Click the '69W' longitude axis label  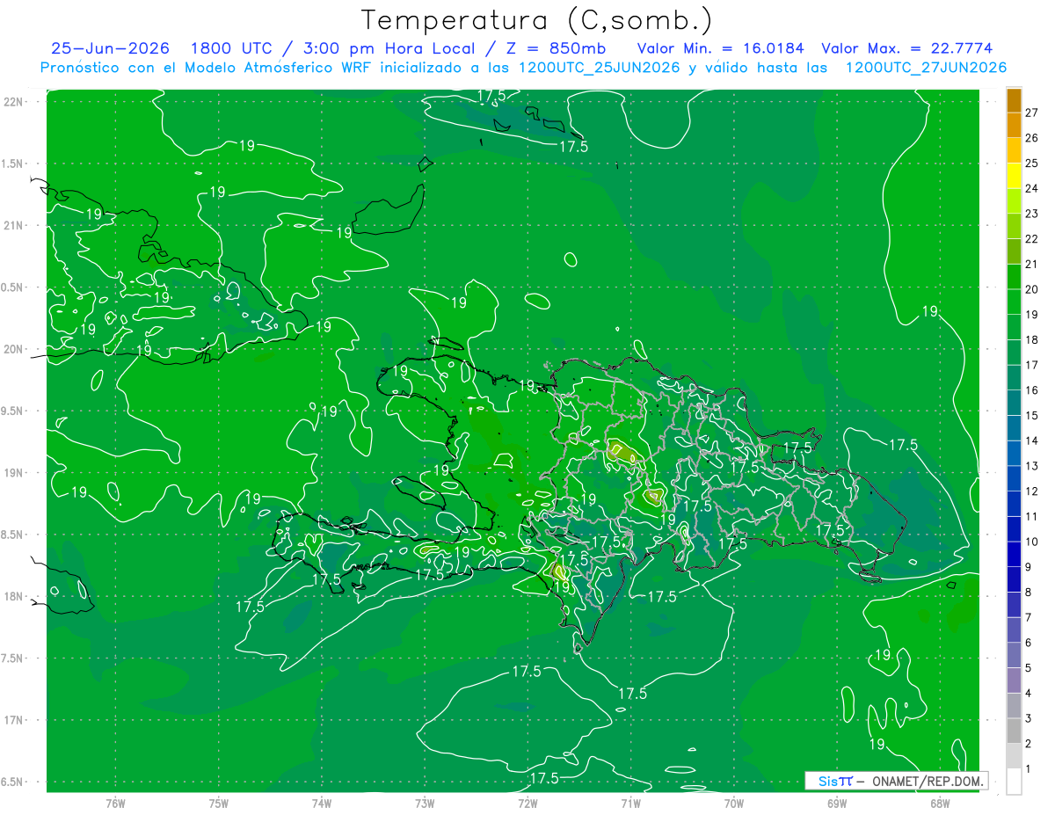tap(837, 803)
